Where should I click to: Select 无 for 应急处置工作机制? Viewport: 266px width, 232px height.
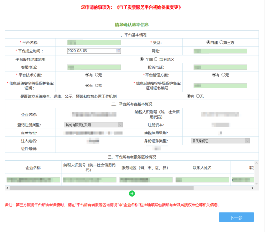click(x=198, y=96)
